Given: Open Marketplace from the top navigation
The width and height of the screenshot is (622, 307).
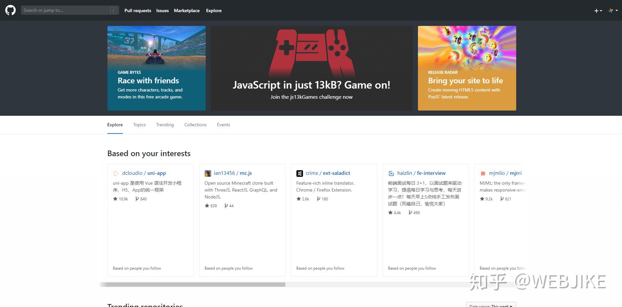Looking at the screenshot, I should tap(187, 10).
